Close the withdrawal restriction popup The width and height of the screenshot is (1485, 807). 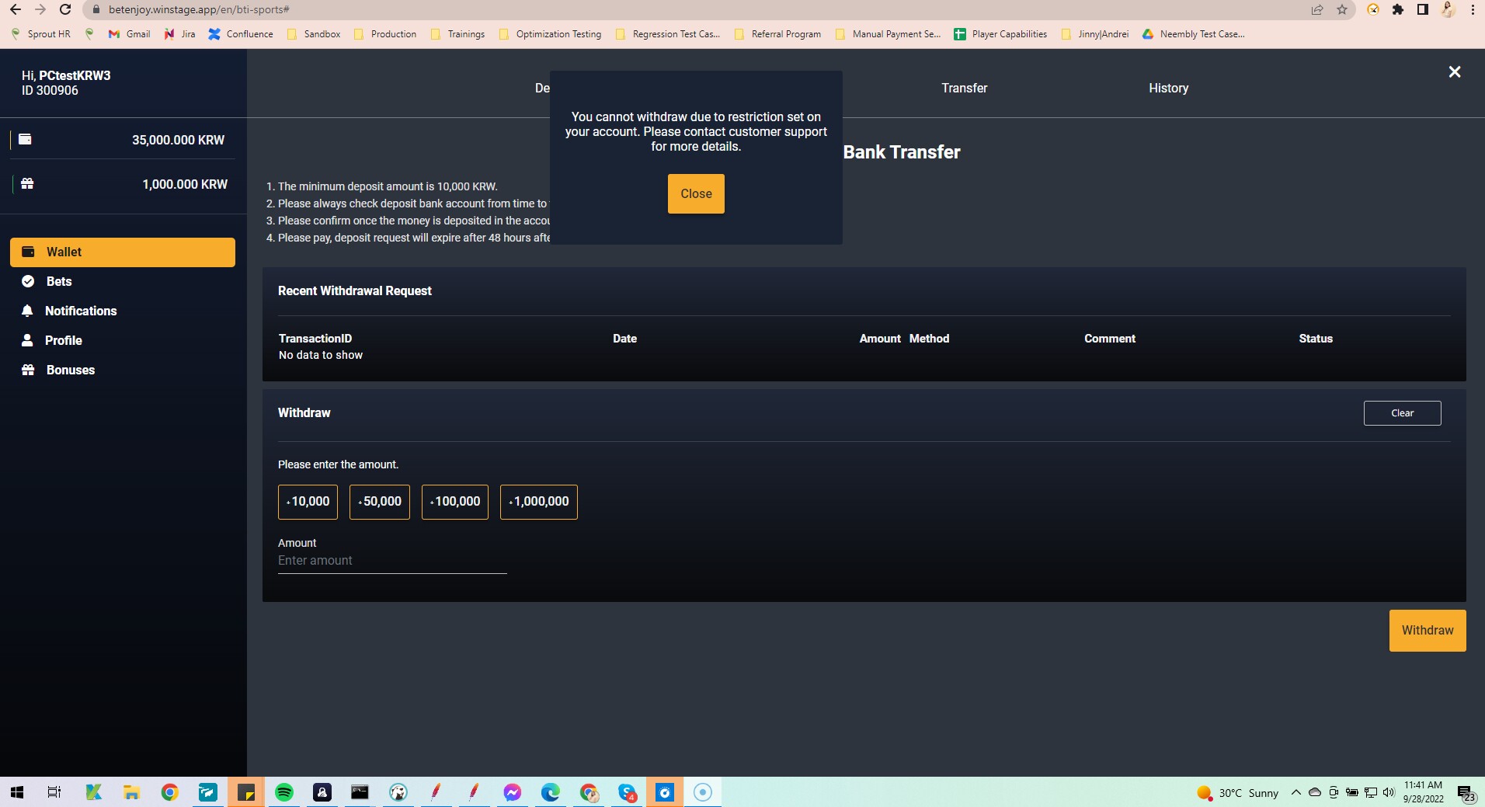coord(695,193)
